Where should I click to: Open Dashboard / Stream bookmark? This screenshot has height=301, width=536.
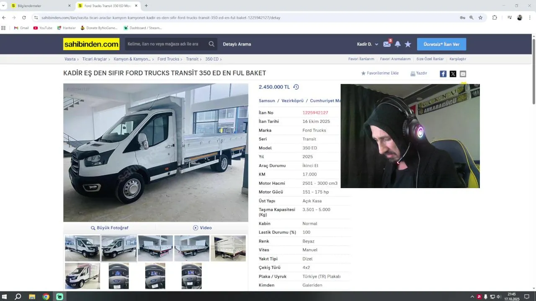142,28
